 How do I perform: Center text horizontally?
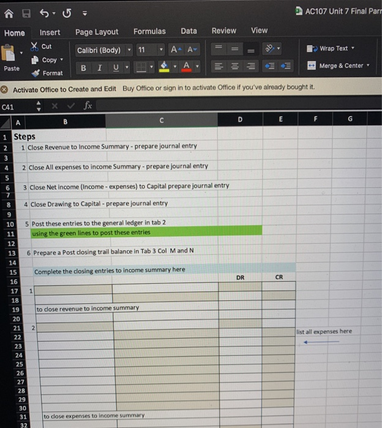pos(234,66)
